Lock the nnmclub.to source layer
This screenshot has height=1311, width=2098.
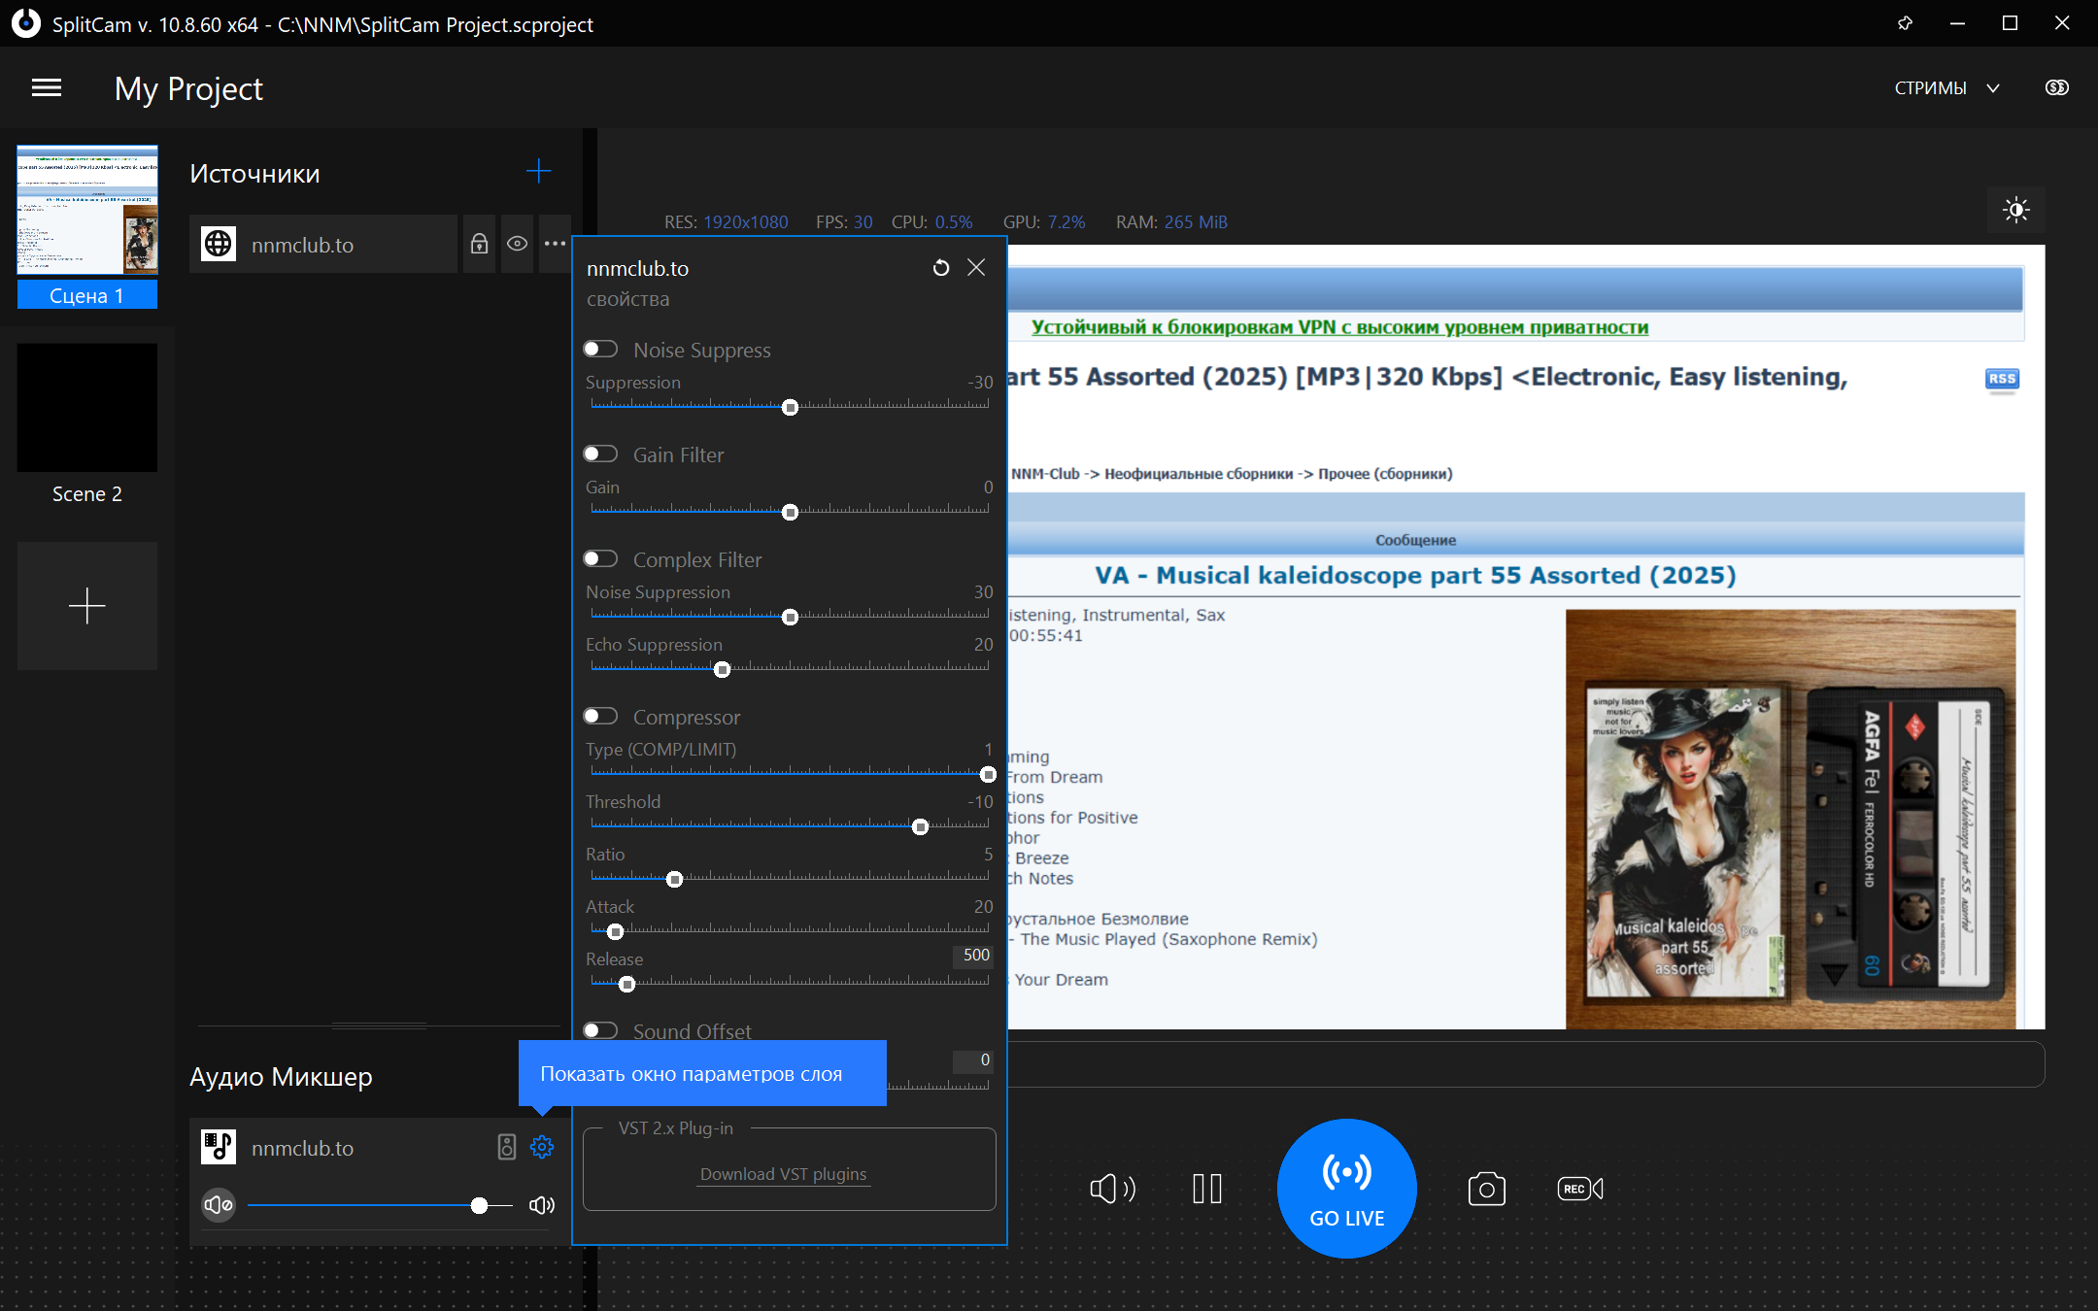pyautogui.click(x=479, y=244)
